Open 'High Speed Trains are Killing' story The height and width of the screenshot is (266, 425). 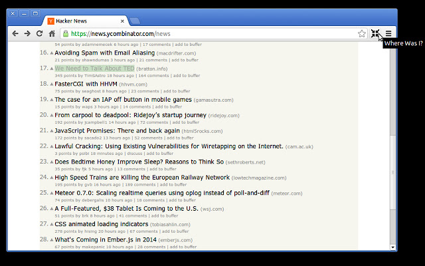(x=142, y=178)
